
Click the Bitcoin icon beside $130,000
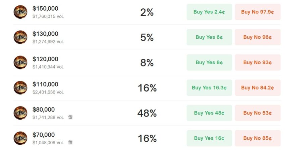20,37
